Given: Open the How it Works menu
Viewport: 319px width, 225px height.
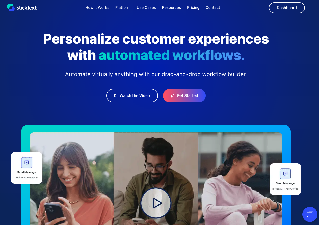Looking at the screenshot, I should tap(97, 8).
